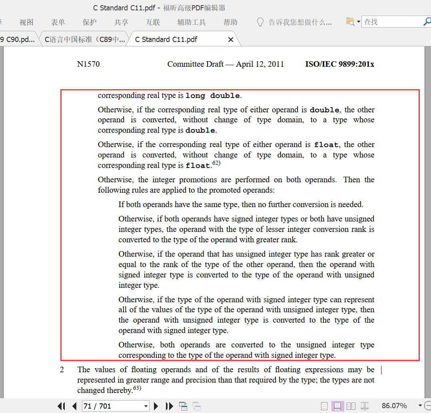Go to the previous page
The width and height of the screenshot is (431, 413).
click(74, 406)
